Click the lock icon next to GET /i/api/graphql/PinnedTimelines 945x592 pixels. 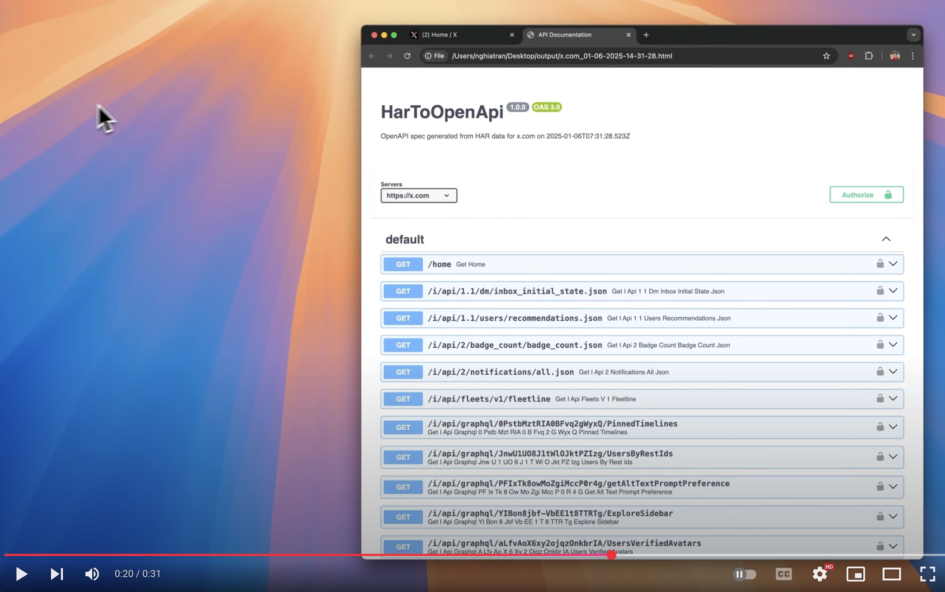(880, 426)
